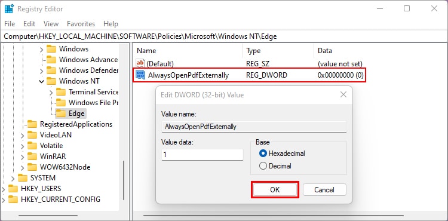Open the Help menu
Screen dimensions: 448x221
pos(111,24)
